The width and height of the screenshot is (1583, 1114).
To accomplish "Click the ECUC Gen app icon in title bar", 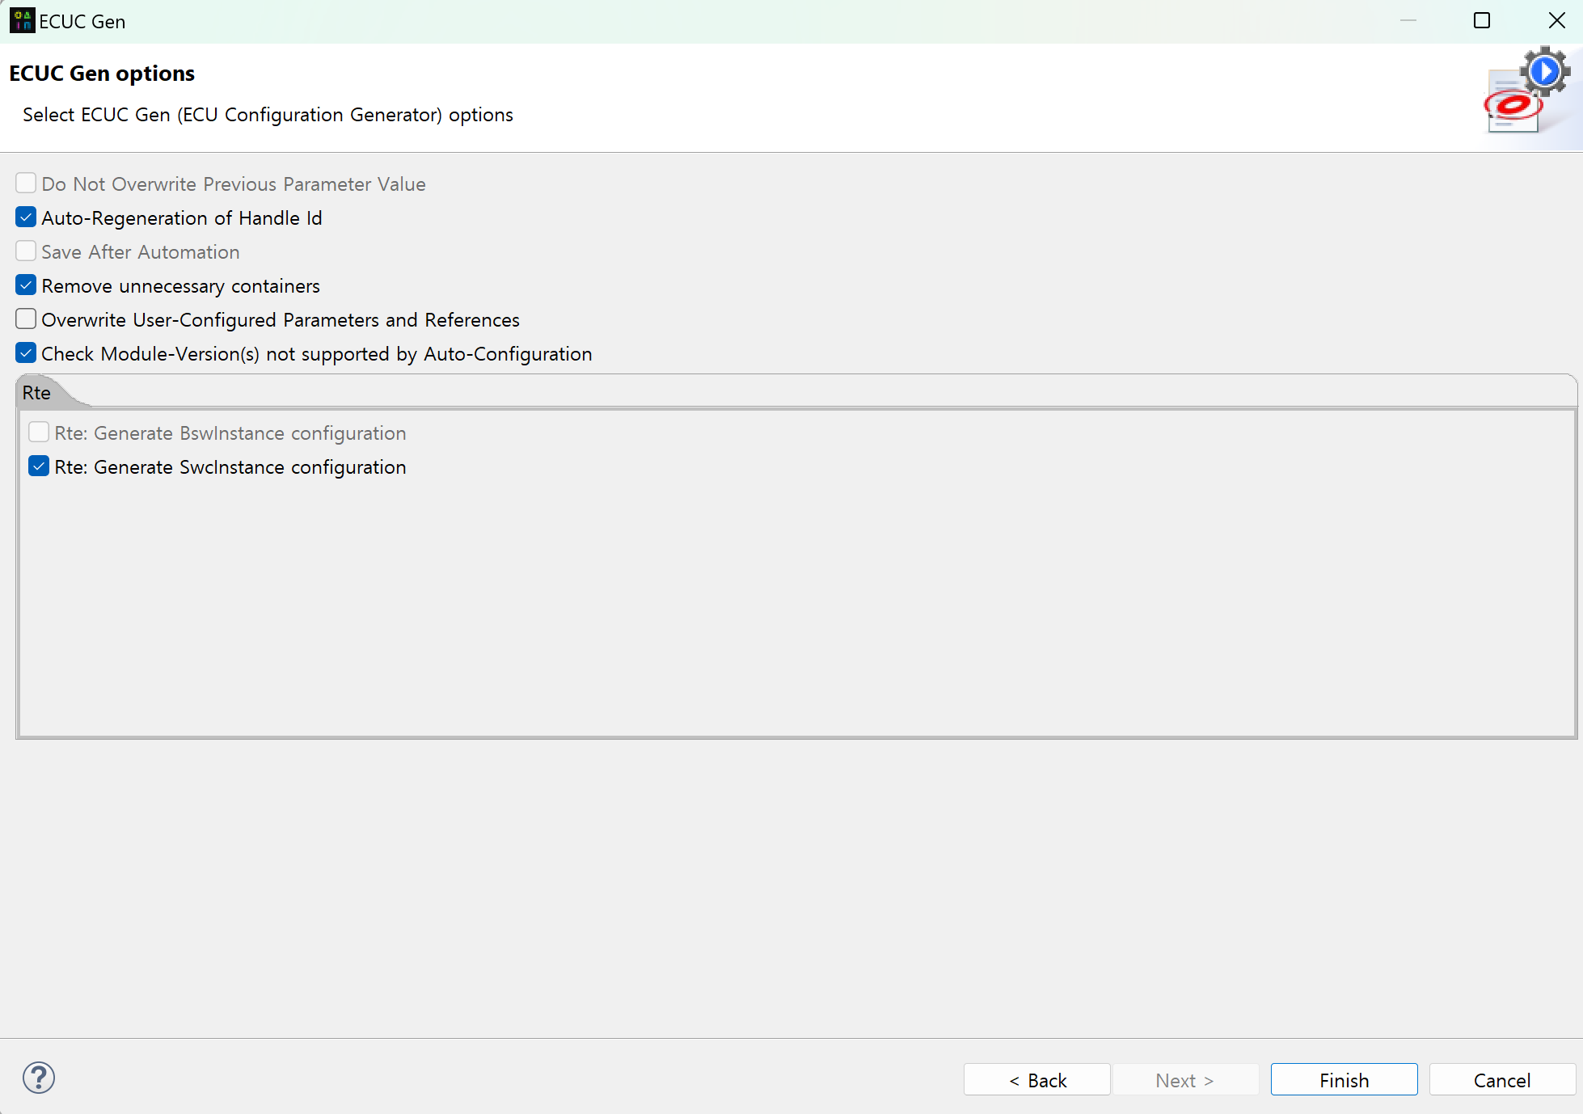I will pos(22,21).
